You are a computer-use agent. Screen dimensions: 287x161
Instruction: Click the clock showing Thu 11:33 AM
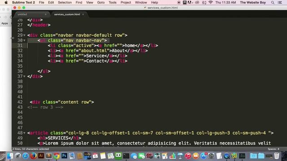point(226,2)
